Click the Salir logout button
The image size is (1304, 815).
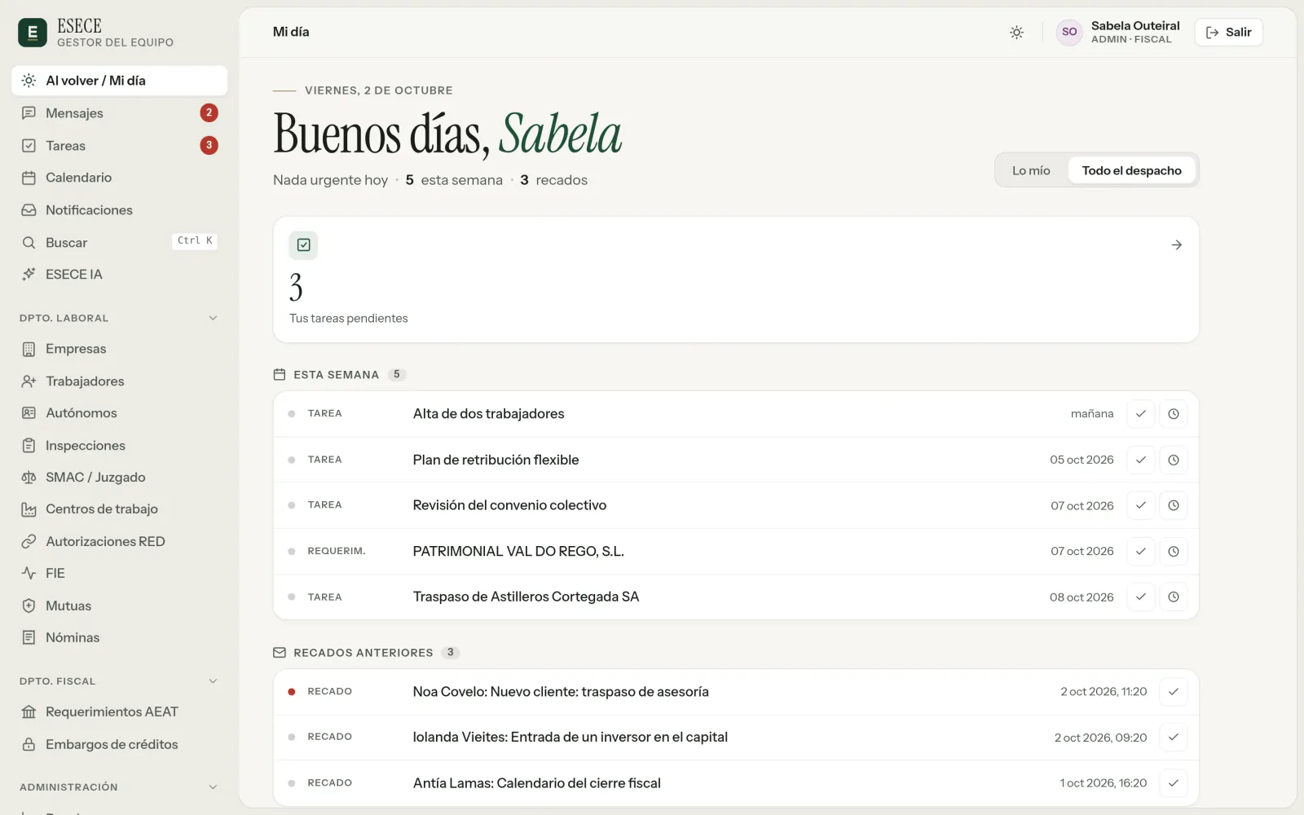(1228, 33)
